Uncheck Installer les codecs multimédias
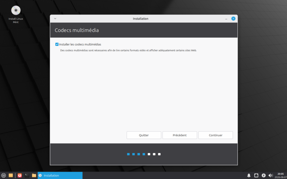This screenshot has height=179, width=287. point(57,44)
